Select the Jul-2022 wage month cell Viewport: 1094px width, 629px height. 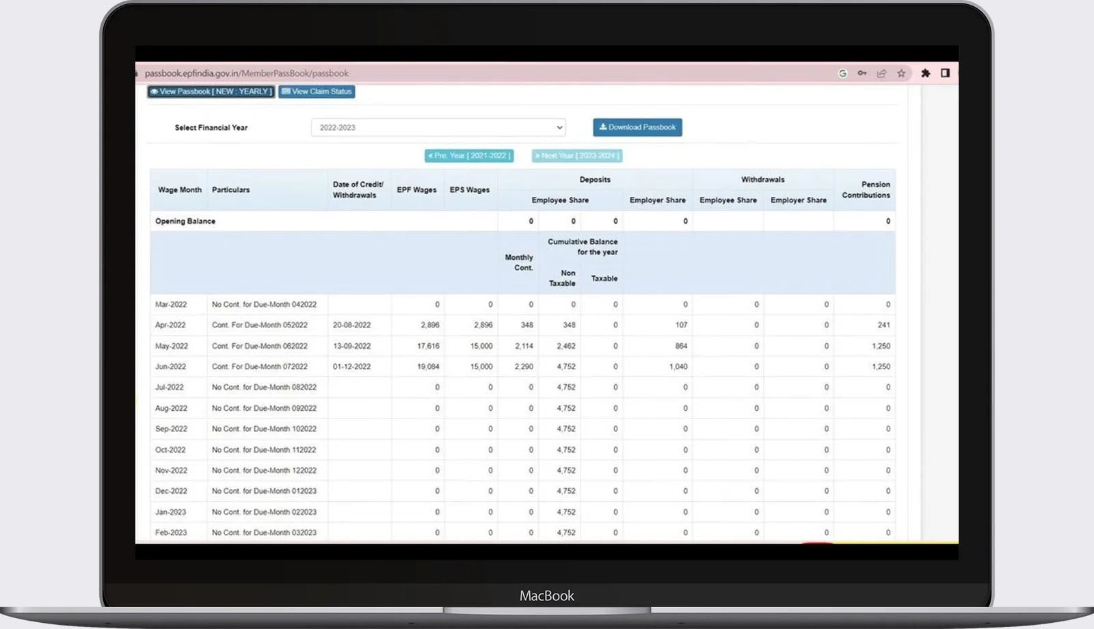[170, 388]
